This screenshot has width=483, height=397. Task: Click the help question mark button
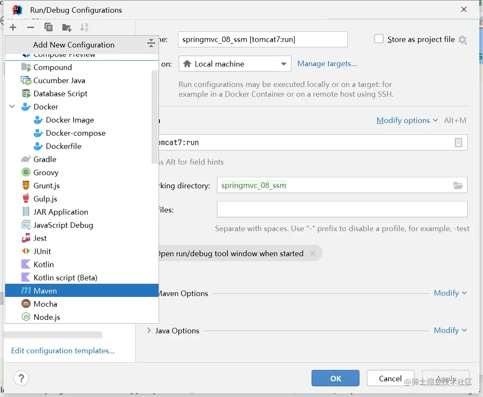click(x=21, y=378)
